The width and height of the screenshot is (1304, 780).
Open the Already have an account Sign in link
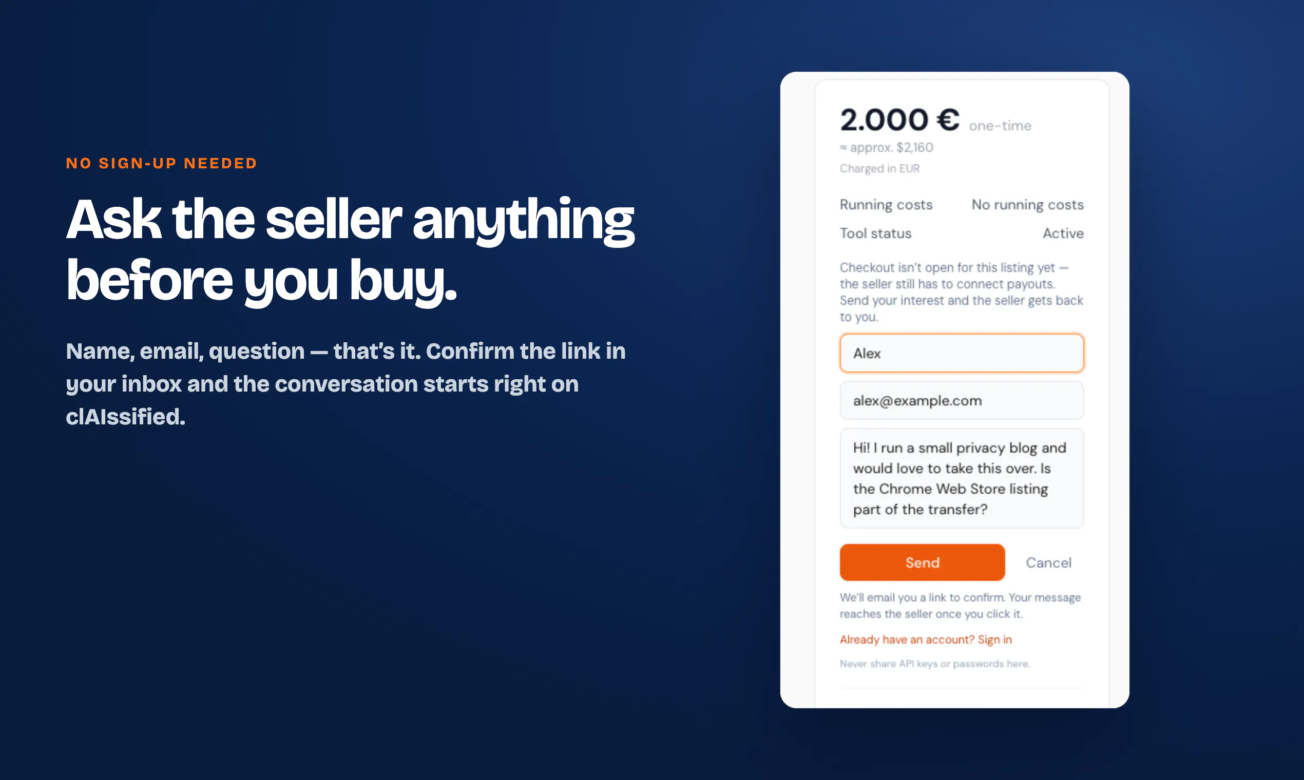[x=926, y=639]
